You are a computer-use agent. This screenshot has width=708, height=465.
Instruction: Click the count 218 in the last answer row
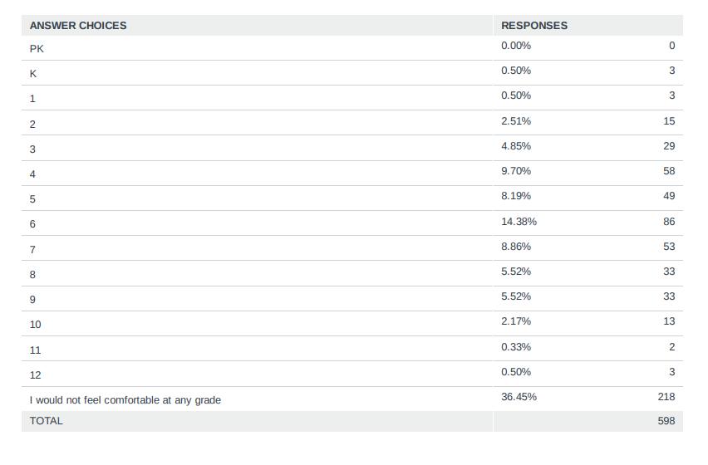point(666,397)
